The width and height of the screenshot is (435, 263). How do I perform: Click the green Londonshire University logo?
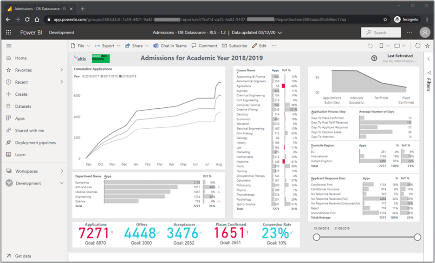(101, 59)
